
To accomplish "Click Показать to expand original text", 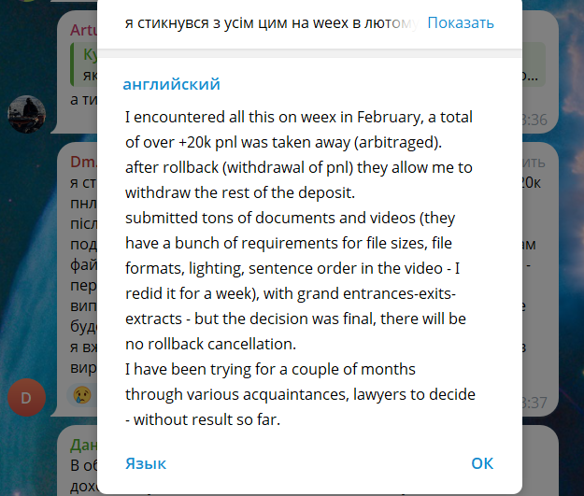I will (x=461, y=23).
